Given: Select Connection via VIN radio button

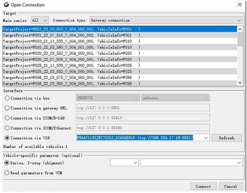Looking at the screenshot, I should (x=7, y=138).
